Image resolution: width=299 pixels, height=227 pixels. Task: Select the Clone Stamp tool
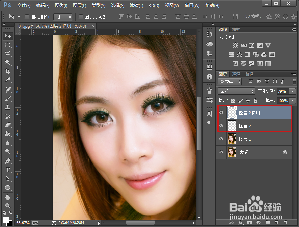click(x=8, y=107)
